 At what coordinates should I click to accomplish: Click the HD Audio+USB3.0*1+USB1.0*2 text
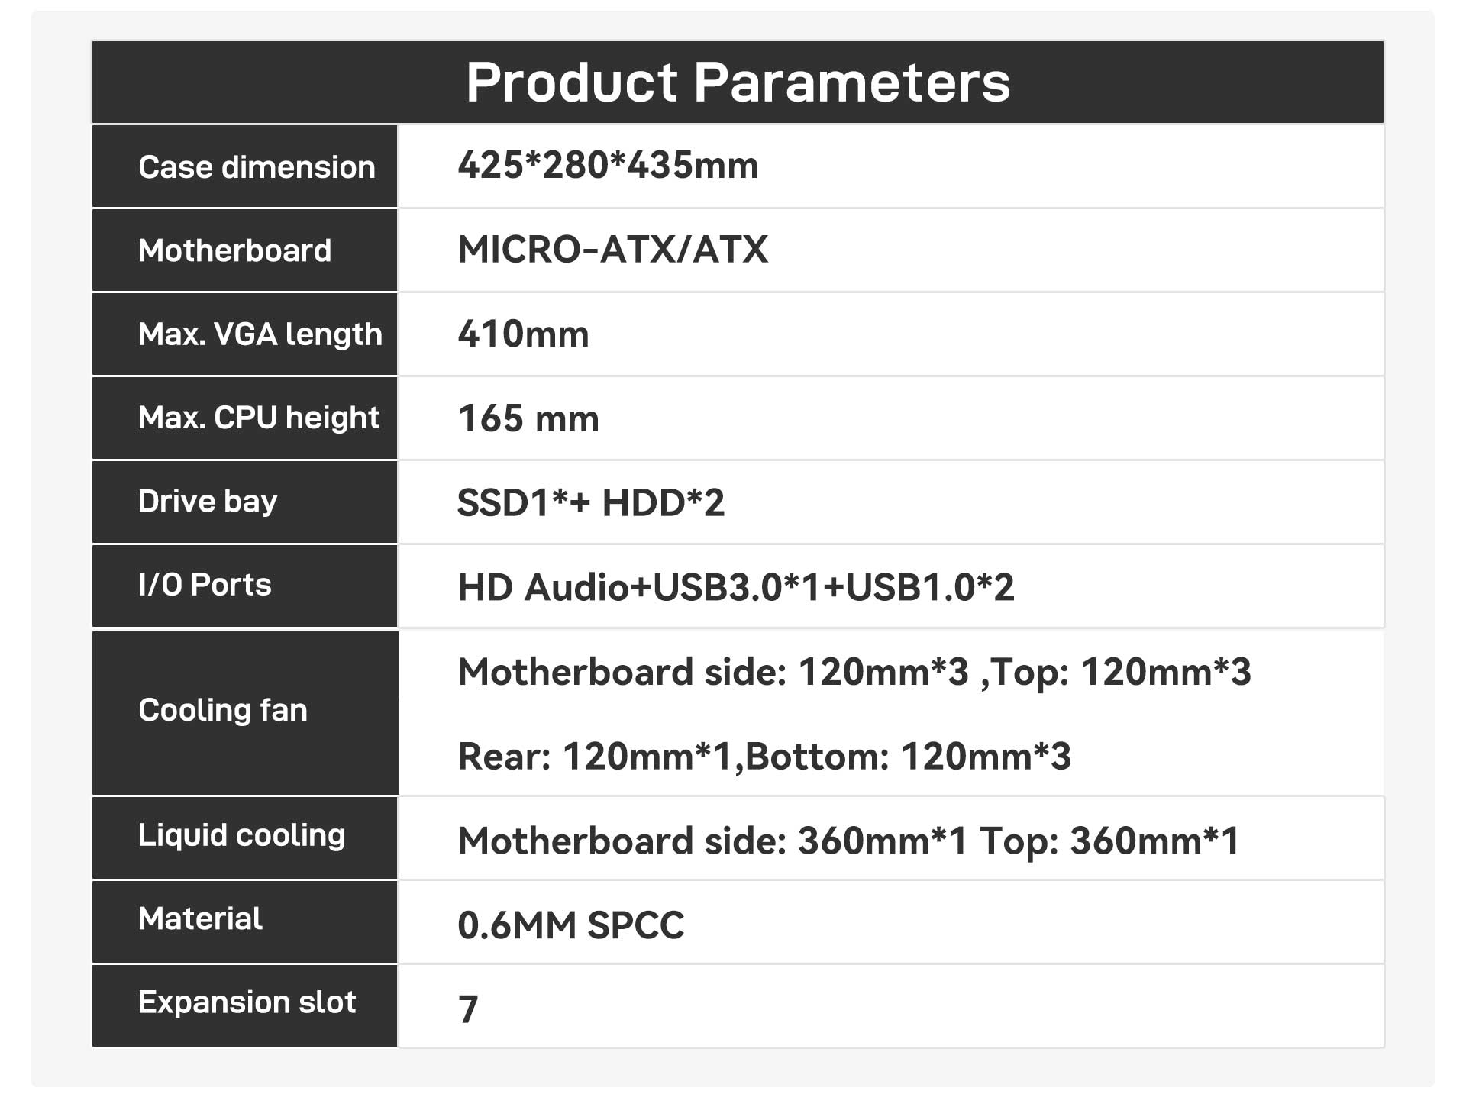click(x=736, y=587)
